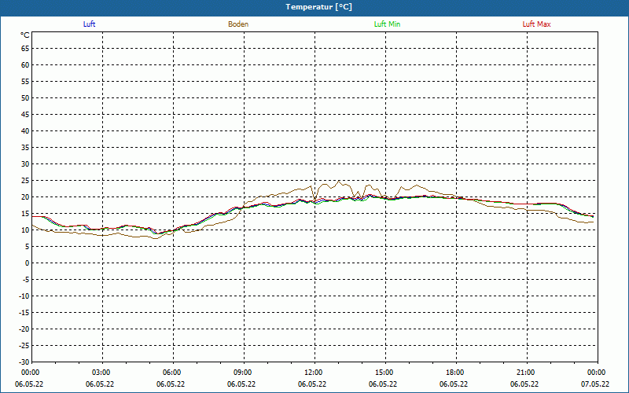
Task: Click the Luft legend label
Action: click(89, 24)
